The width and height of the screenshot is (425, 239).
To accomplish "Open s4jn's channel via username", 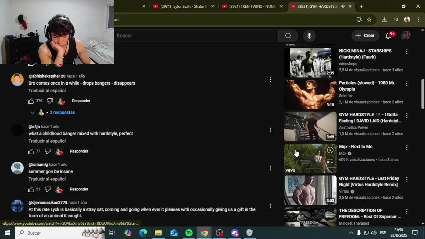I will (x=34, y=127).
